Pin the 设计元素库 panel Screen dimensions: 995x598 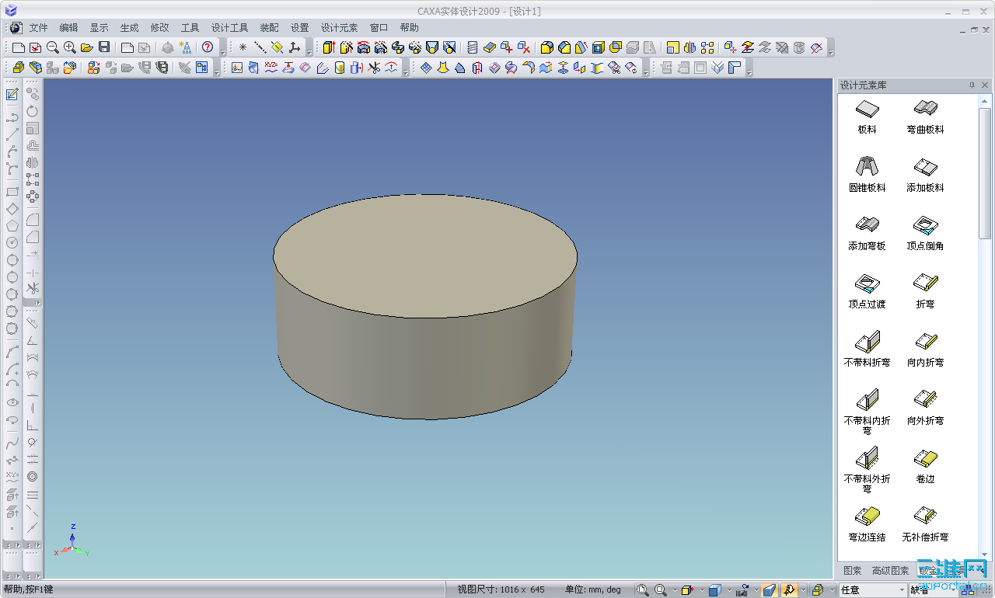(972, 85)
